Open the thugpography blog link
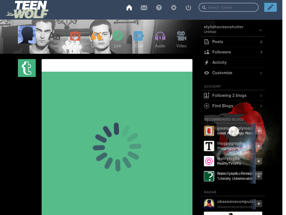Screen dimensions: 286x215 coord(230,143)
